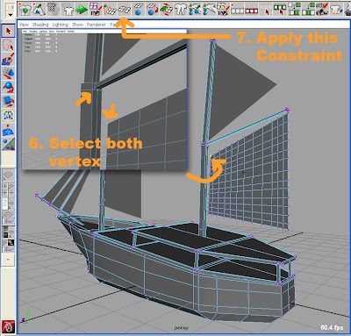Start interactive playback green arrow
Screen dimensions: 351x336
[82, 10]
